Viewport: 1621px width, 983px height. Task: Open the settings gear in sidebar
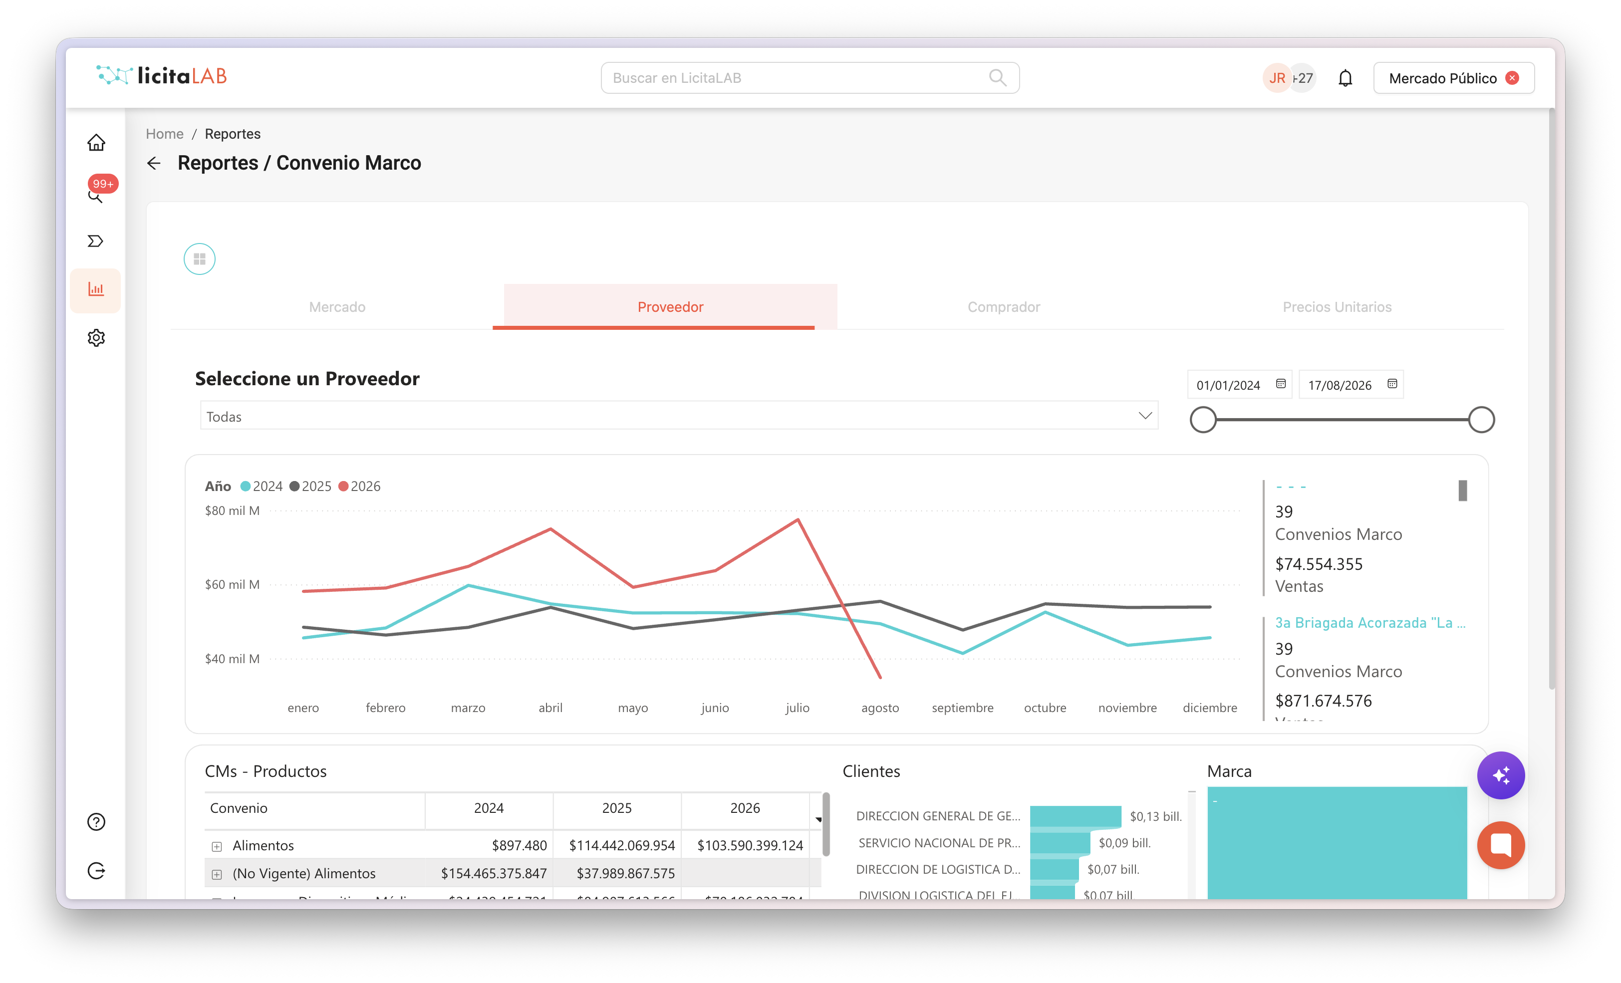96,337
